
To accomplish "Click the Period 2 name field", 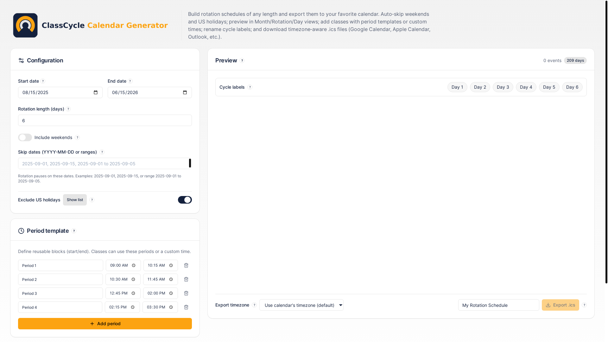I will pos(60,279).
